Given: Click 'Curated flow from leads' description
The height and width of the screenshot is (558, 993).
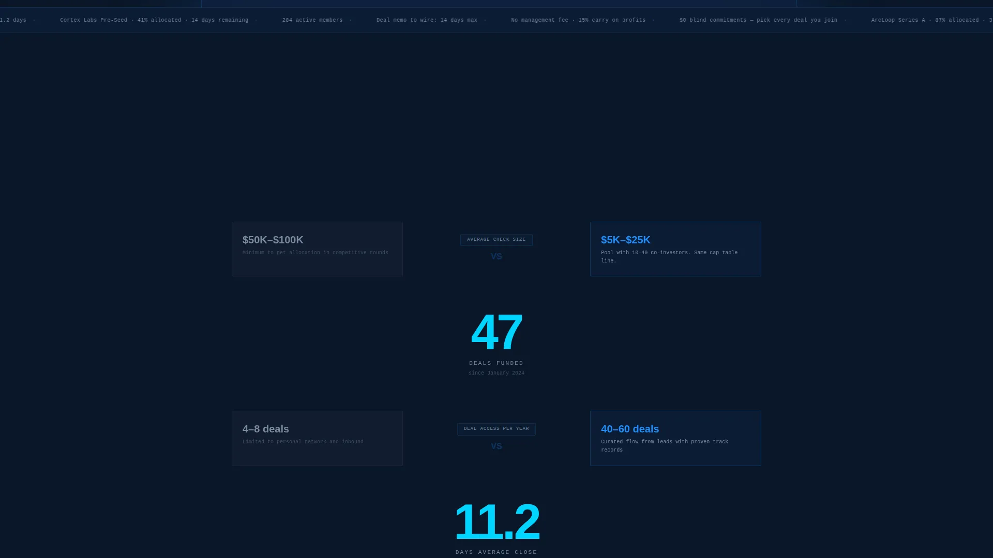Looking at the screenshot, I should tap(665, 446).
